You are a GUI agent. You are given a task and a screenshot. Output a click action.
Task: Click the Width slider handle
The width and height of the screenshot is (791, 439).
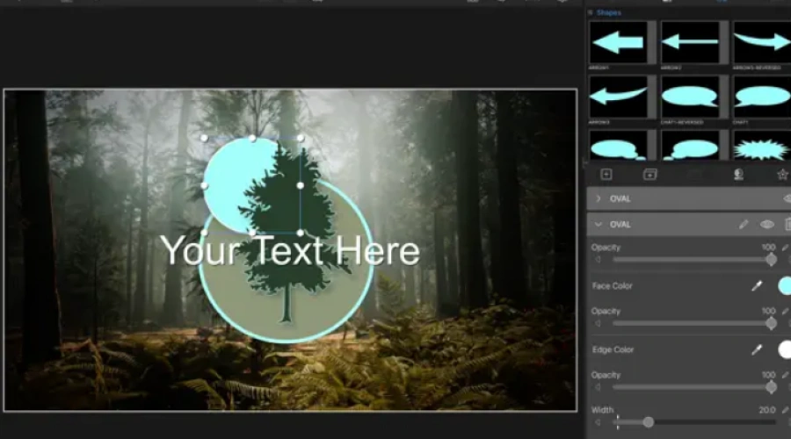tap(649, 422)
